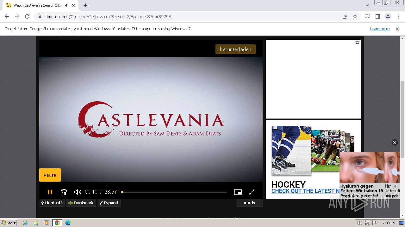
Task: Pause the video with the pause icon
Action: click(50, 192)
